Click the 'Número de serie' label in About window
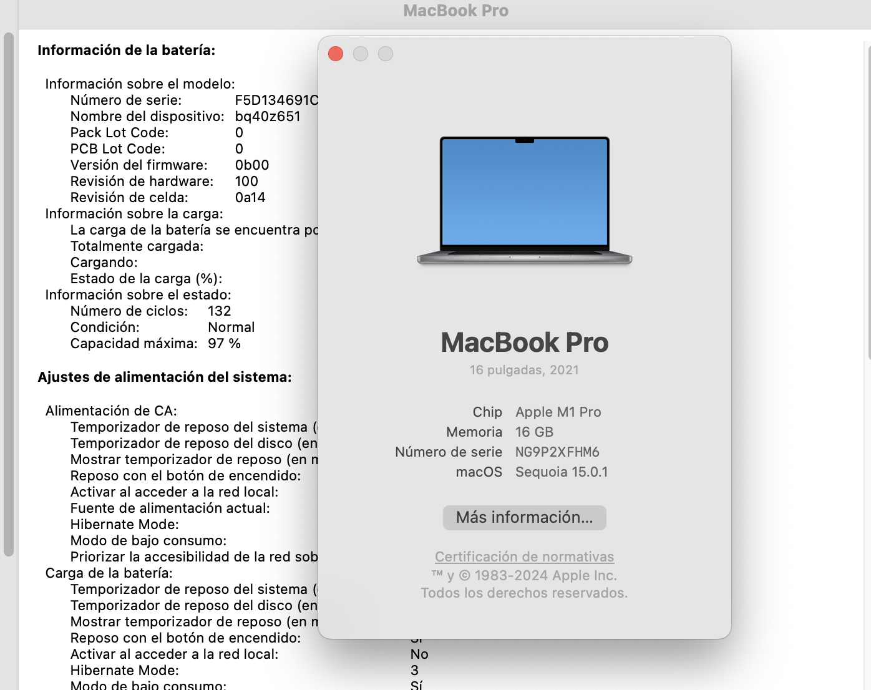This screenshot has height=690, width=871. tap(449, 452)
